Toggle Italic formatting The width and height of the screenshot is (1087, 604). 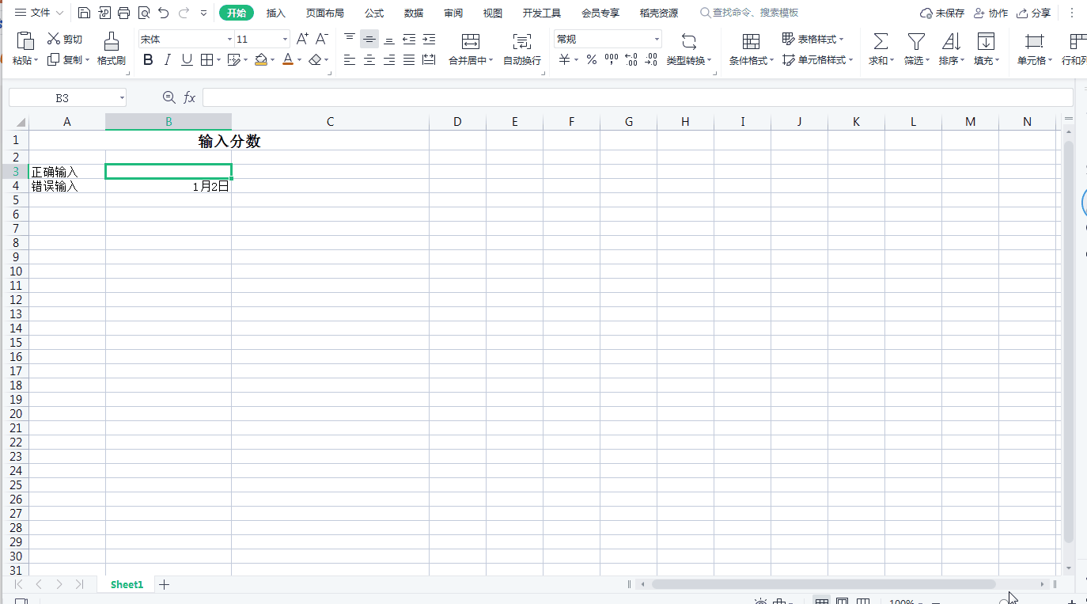(x=167, y=59)
